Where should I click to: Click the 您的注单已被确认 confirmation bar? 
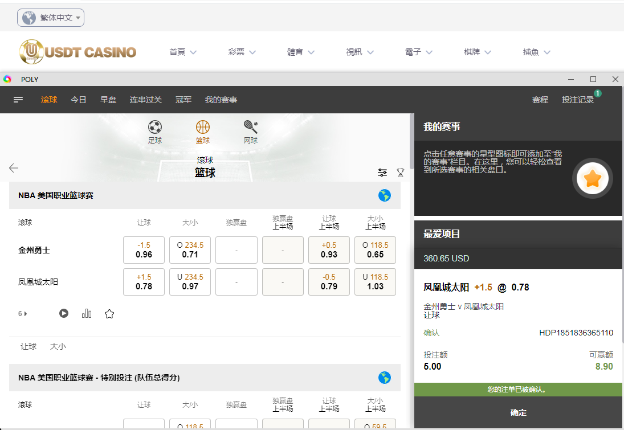(518, 390)
